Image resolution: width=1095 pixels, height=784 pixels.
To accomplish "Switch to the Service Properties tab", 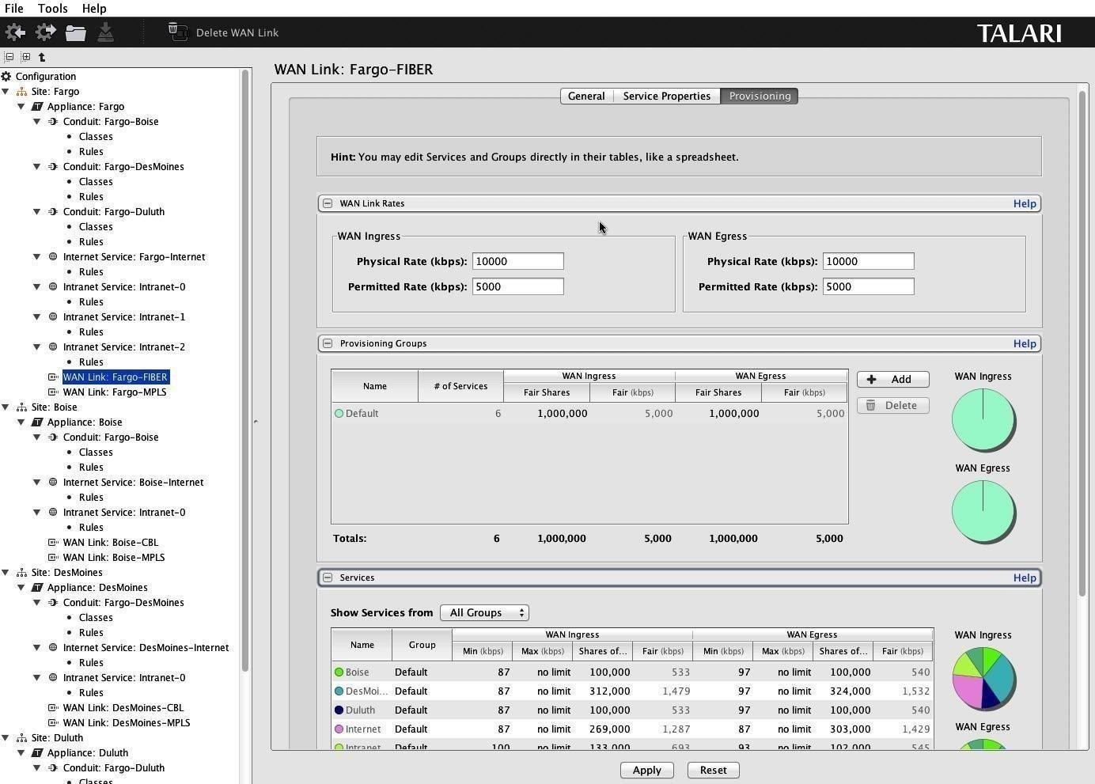I will coord(667,97).
